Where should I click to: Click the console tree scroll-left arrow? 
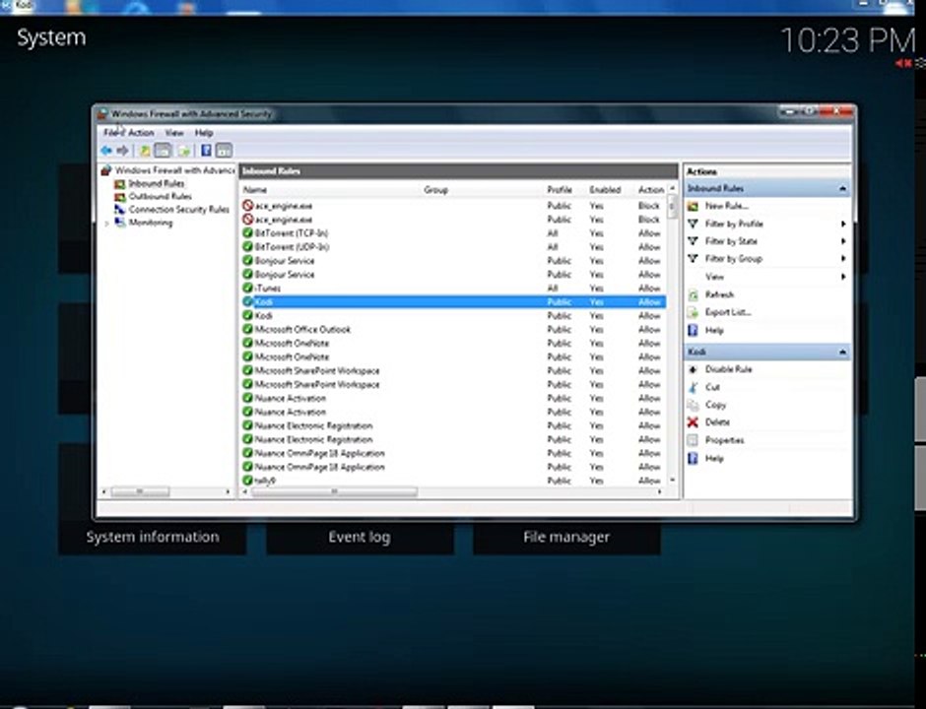104,491
